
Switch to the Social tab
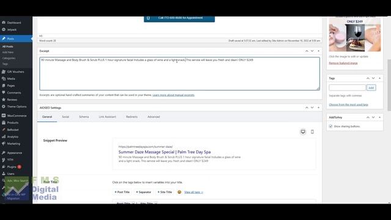pos(65,117)
